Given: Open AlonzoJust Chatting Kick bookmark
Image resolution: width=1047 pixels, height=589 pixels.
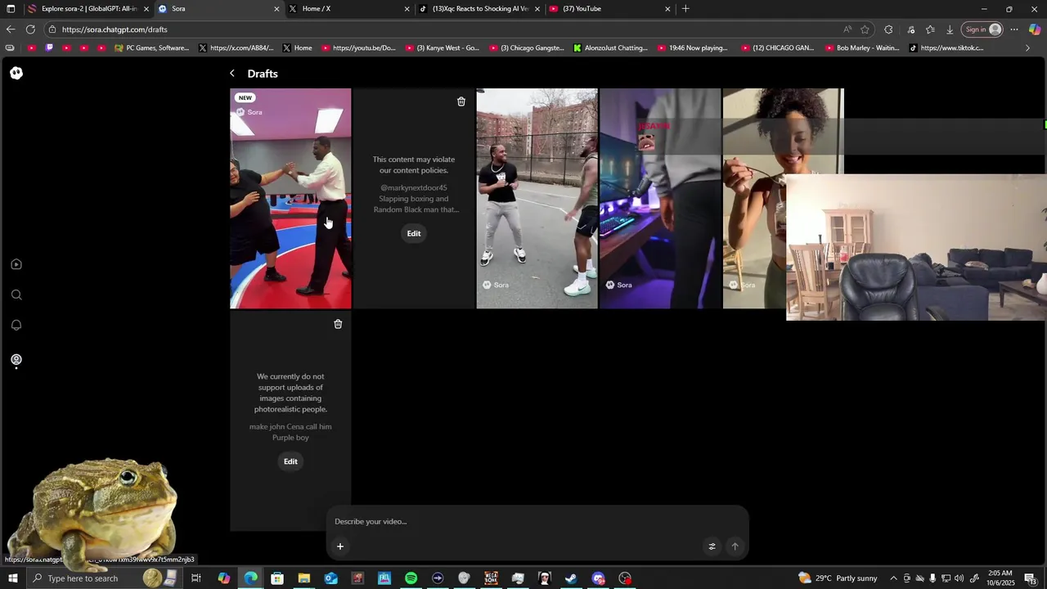Looking at the screenshot, I should pyautogui.click(x=610, y=48).
